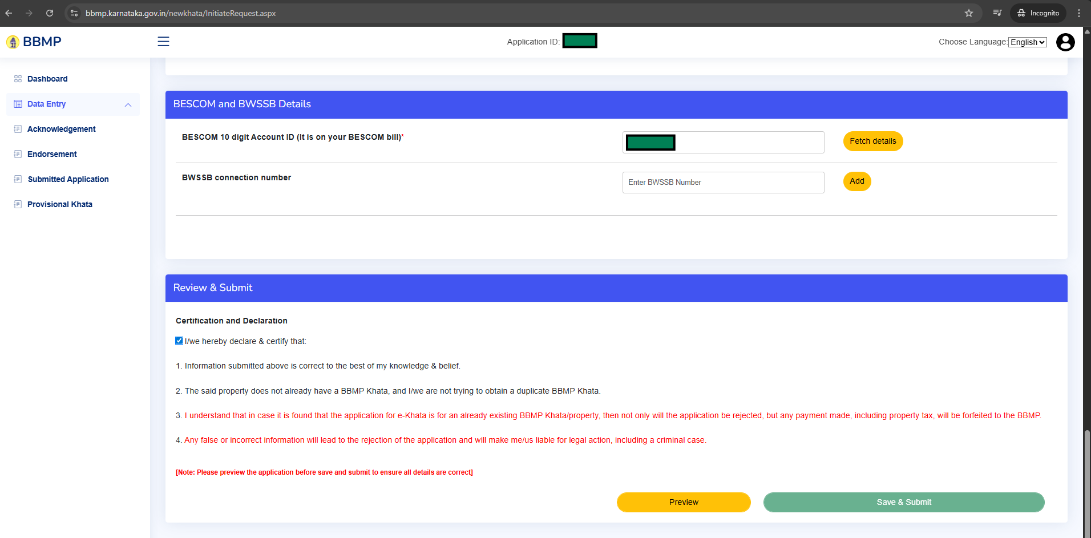Click the Provisional Khata sidebar icon
Viewport: 1091px width, 538px height.
pos(18,204)
